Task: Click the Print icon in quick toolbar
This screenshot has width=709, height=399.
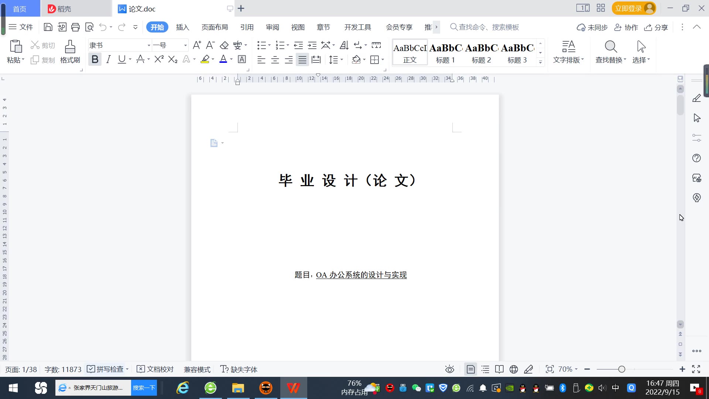Action: 75,27
